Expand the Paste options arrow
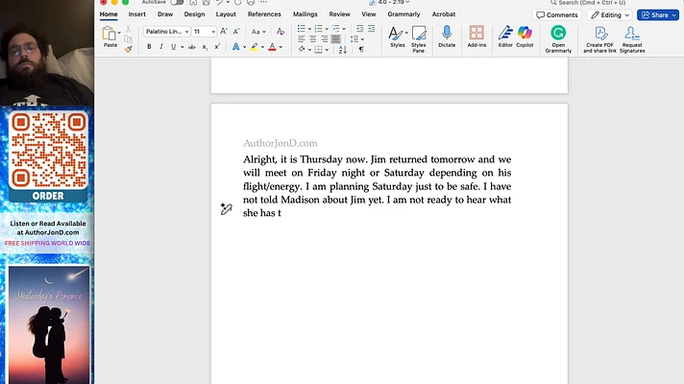Screen dimensions: 684x384 point(119,33)
